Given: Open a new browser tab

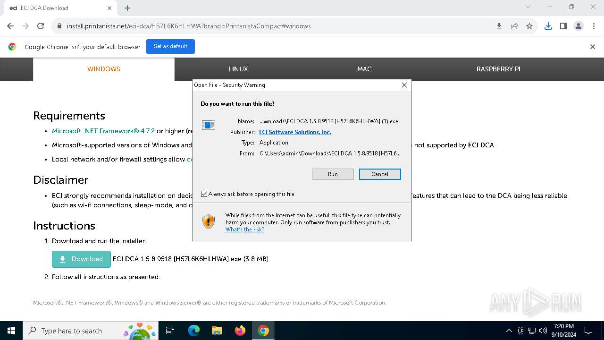Looking at the screenshot, I should [127, 8].
